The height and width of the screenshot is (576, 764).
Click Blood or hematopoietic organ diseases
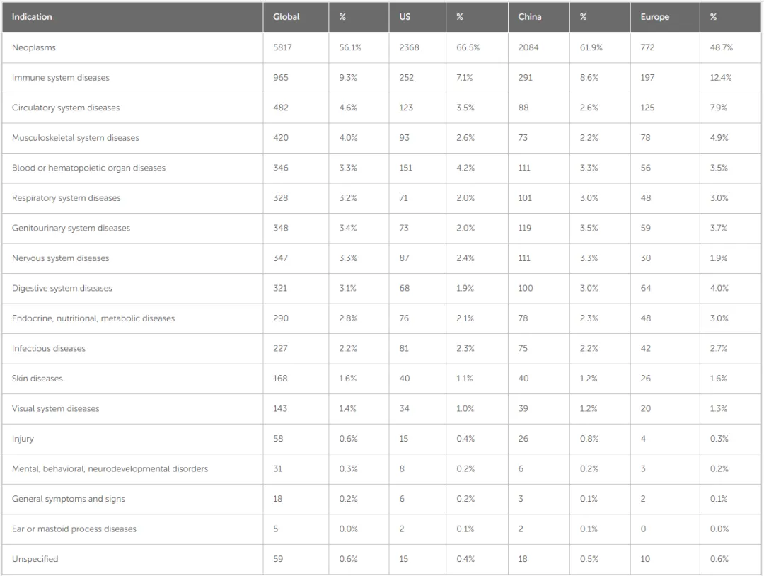pyautogui.click(x=88, y=168)
